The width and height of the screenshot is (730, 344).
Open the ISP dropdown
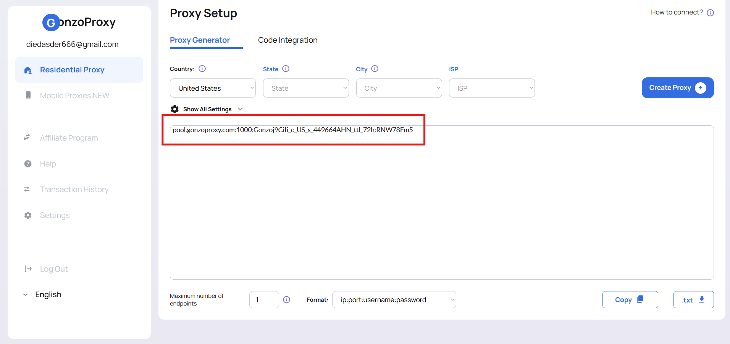(x=492, y=88)
